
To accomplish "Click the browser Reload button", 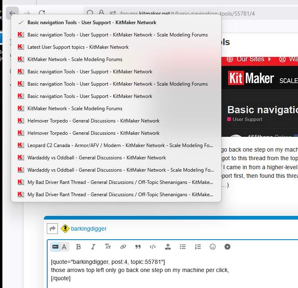I will [42, 14].
